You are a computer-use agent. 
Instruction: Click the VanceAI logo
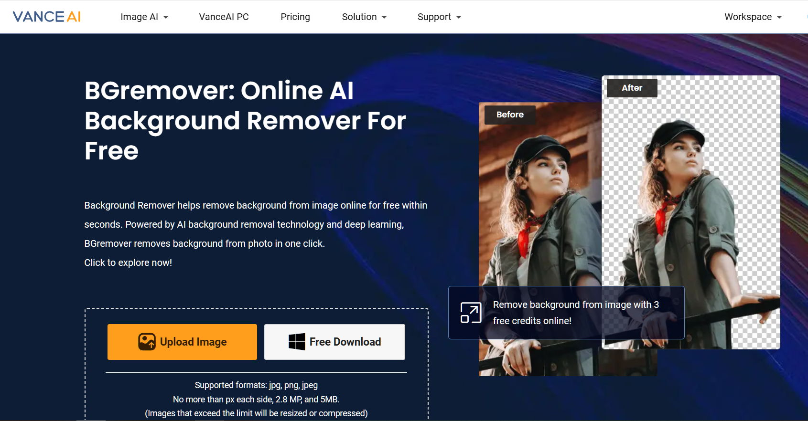point(47,17)
